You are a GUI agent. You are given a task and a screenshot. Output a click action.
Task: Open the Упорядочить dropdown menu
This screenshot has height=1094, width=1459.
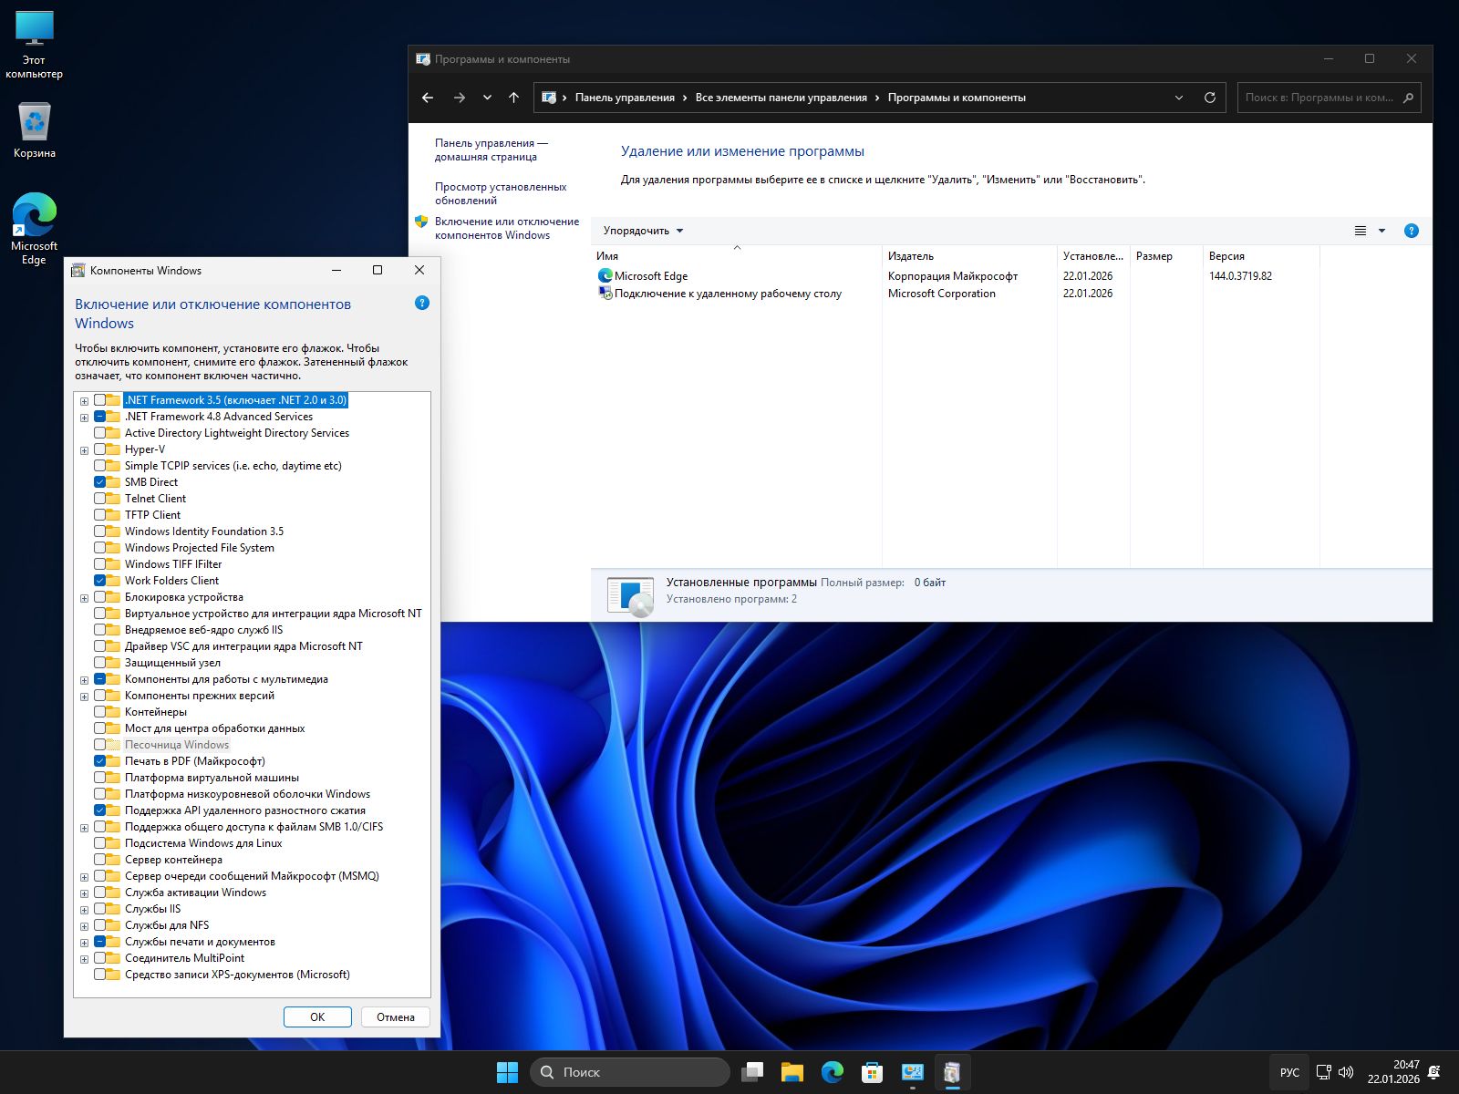pyautogui.click(x=643, y=231)
